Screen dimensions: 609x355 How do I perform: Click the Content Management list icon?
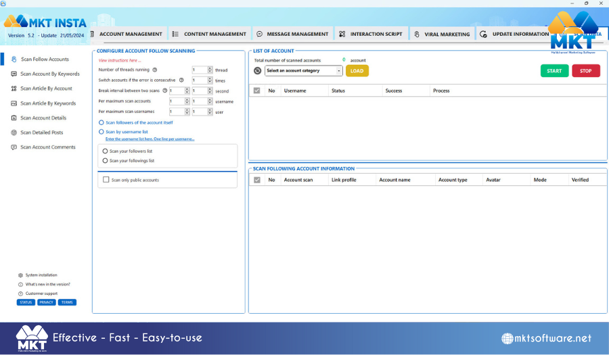pyautogui.click(x=175, y=34)
